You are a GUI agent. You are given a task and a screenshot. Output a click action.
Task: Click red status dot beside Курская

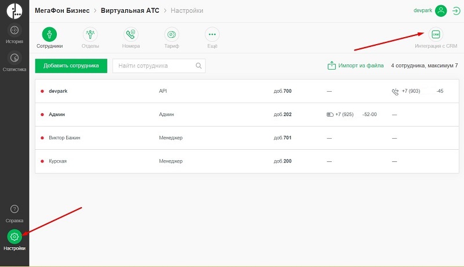pos(42,161)
